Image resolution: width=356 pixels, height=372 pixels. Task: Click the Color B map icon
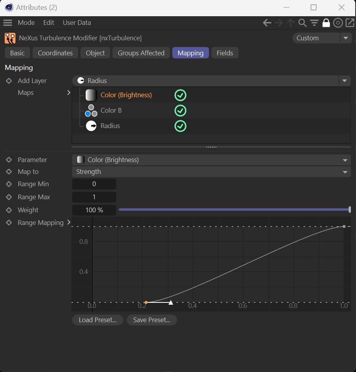(91, 111)
